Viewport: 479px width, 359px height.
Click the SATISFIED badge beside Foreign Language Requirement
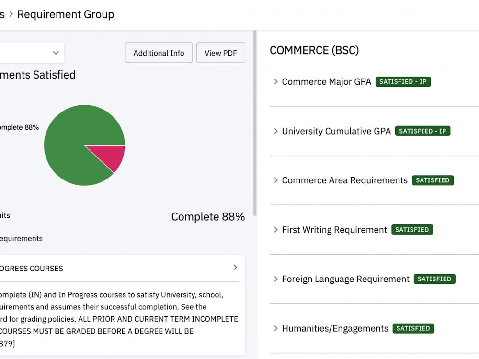point(434,279)
